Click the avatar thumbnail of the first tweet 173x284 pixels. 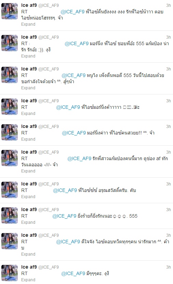click(10, 11)
